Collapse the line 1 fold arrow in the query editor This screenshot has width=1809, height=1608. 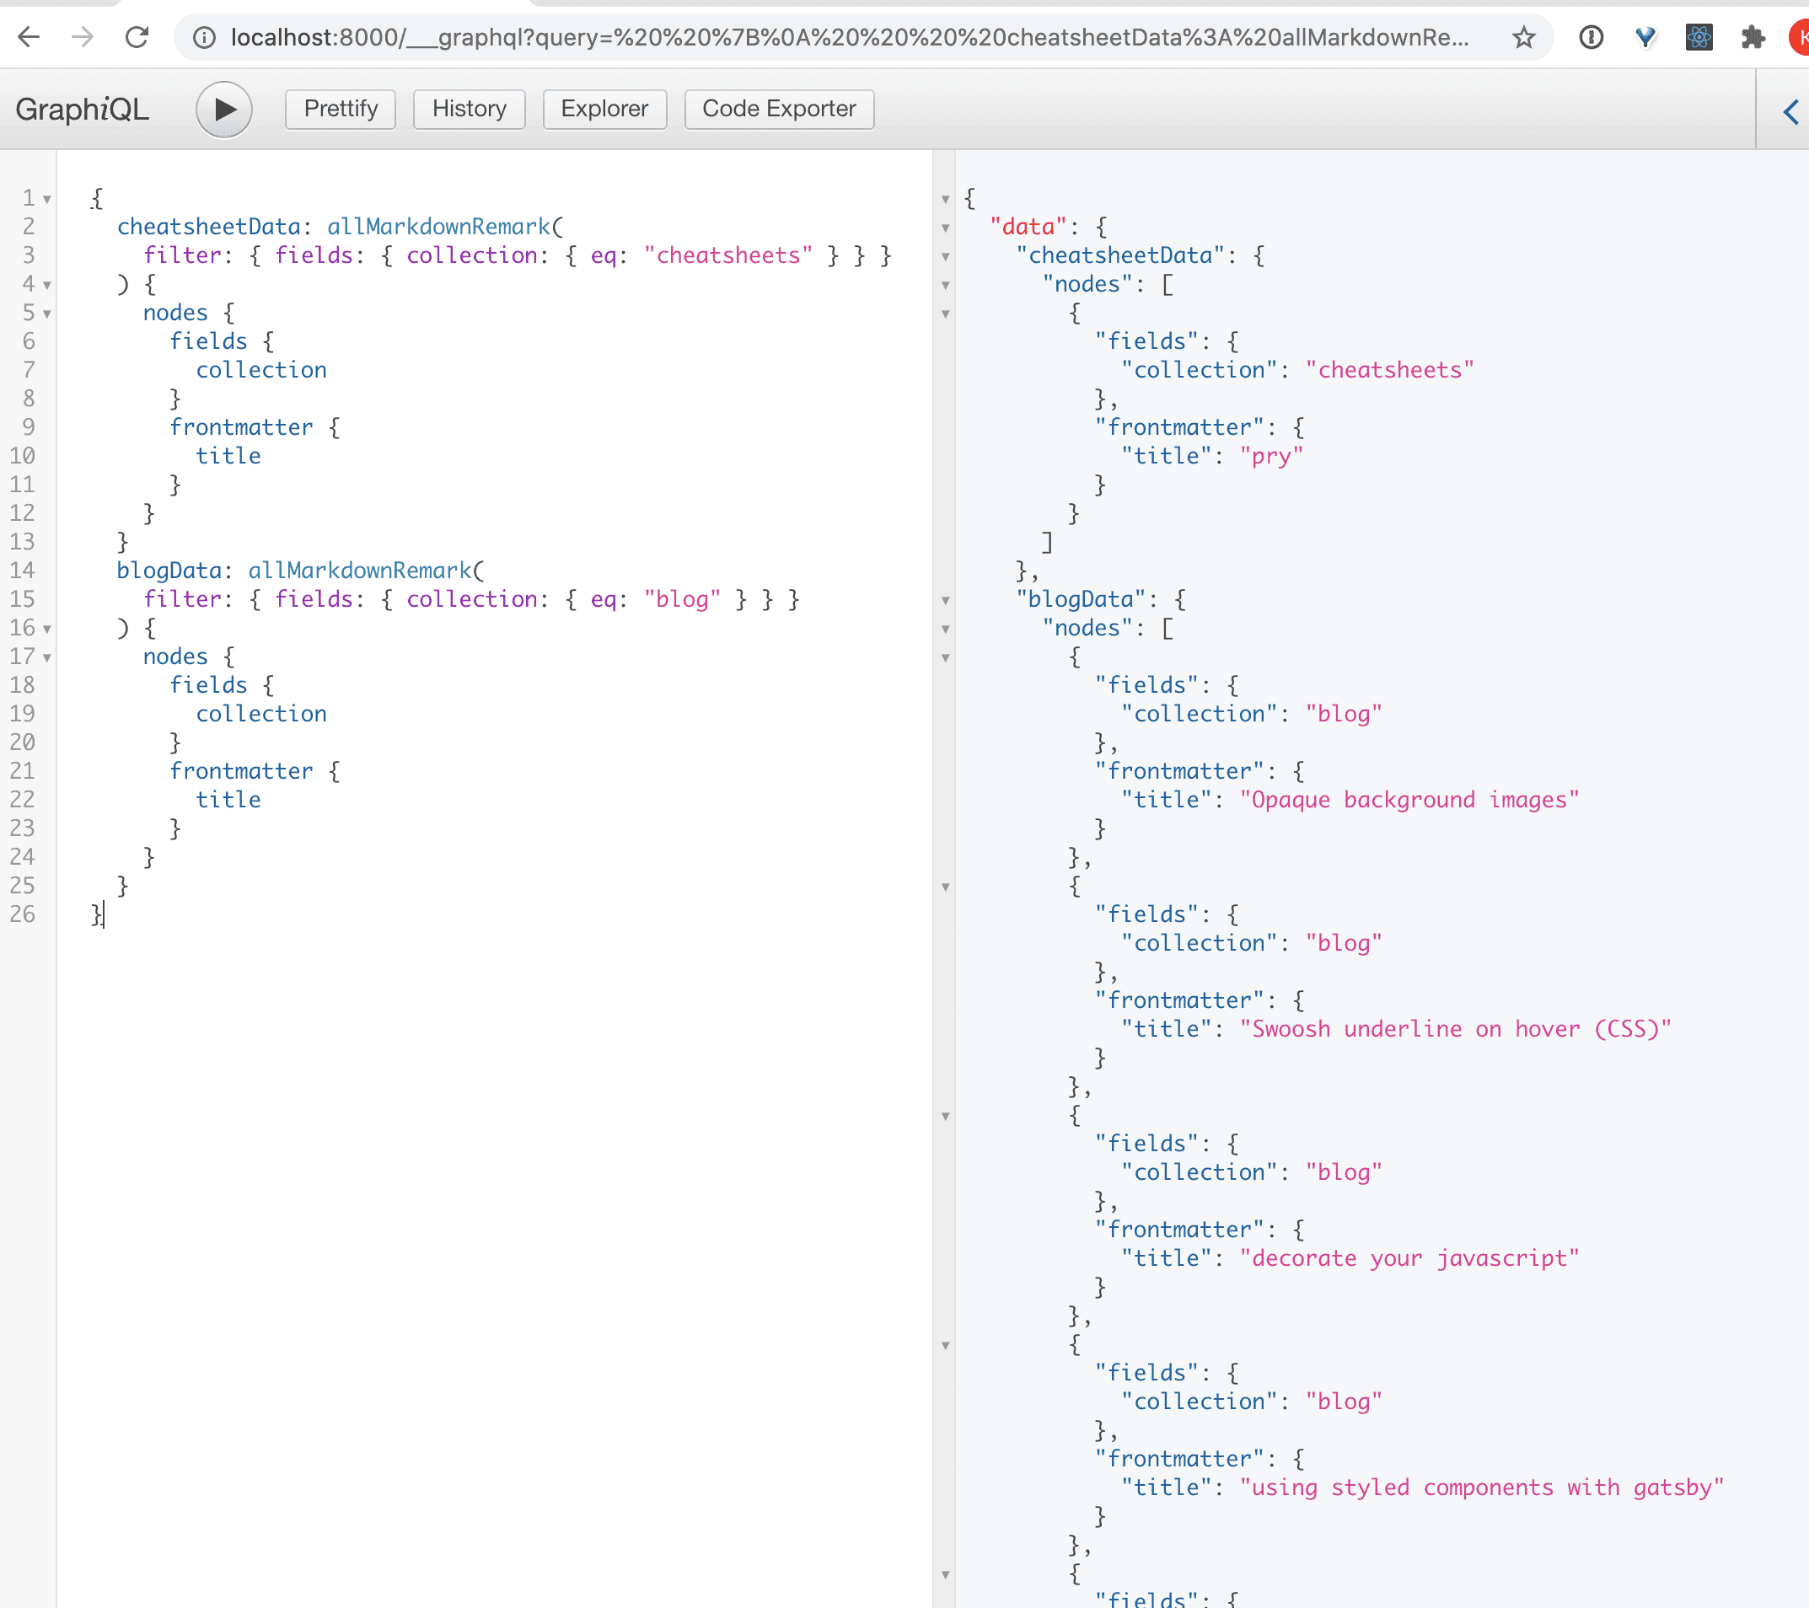(x=47, y=199)
